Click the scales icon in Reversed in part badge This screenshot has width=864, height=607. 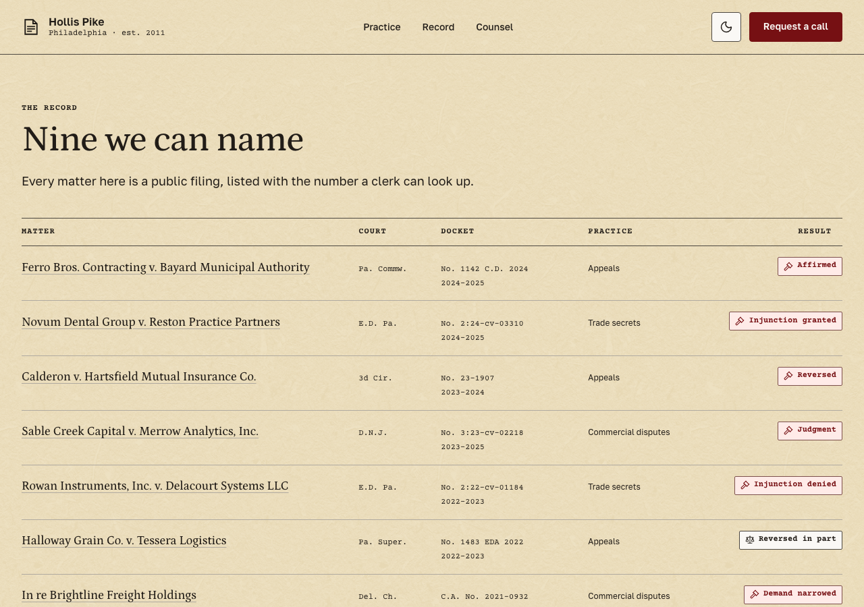pyautogui.click(x=750, y=540)
